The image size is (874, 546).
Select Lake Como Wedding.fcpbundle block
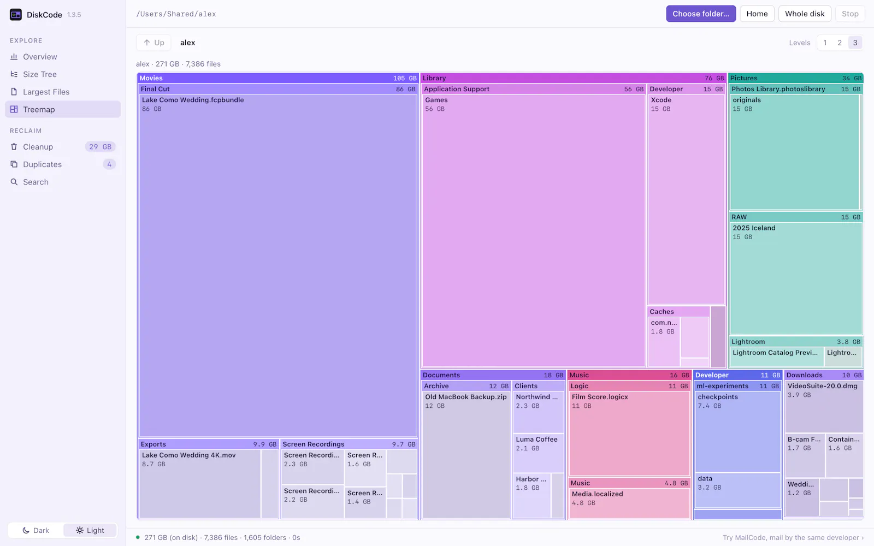pyautogui.click(x=278, y=265)
